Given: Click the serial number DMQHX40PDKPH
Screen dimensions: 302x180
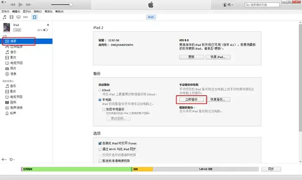Looking at the screenshot, I should pos(122,45).
